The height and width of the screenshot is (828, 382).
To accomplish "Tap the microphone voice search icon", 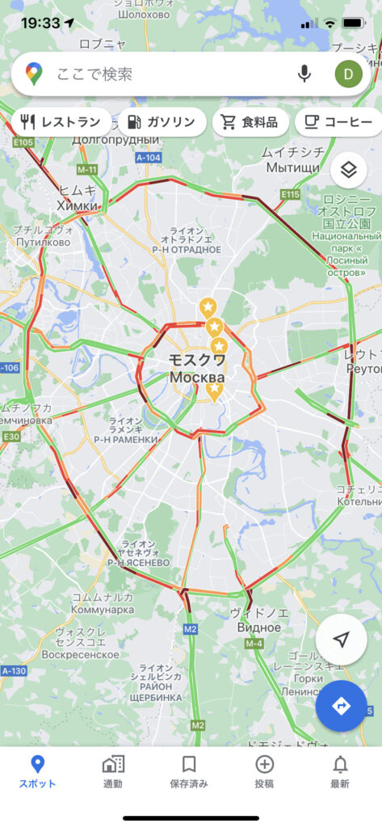I will (x=304, y=74).
